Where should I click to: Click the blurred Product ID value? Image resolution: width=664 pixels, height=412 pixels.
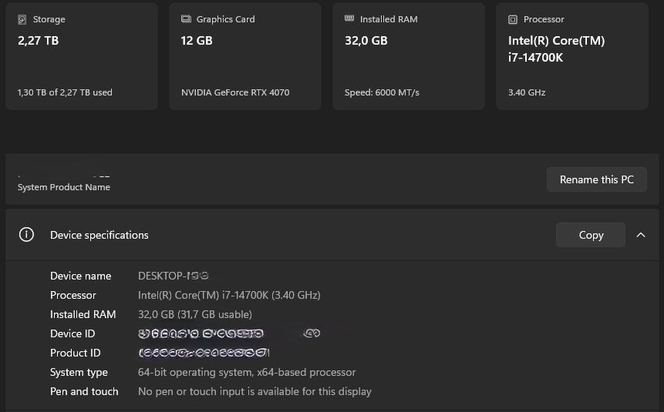tap(204, 353)
